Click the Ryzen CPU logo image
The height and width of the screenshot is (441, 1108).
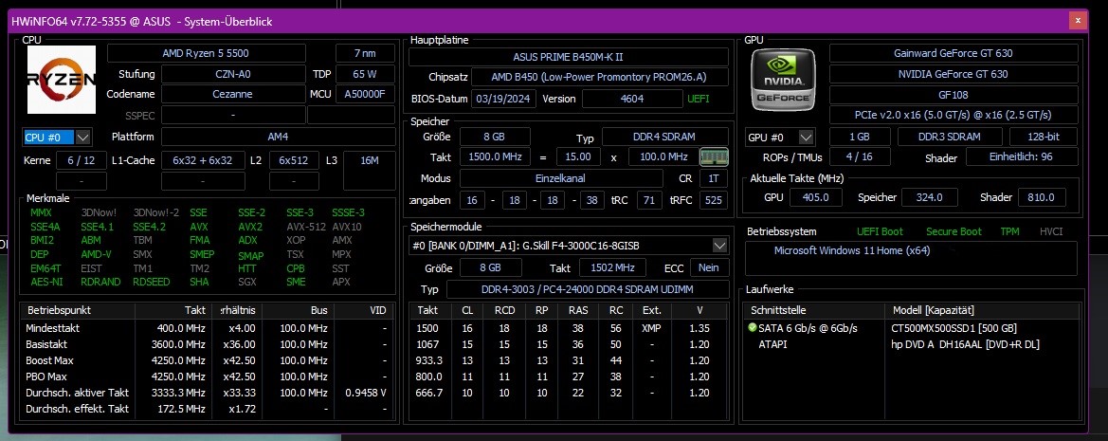tap(62, 79)
